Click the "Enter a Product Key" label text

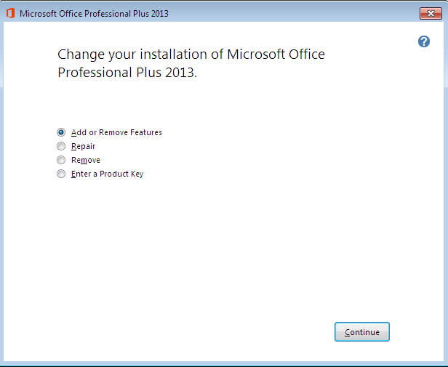pyautogui.click(x=107, y=174)
